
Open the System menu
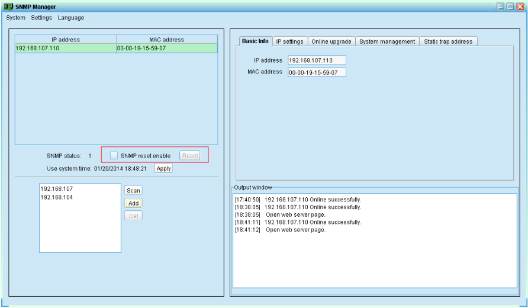tap(15, 18)
